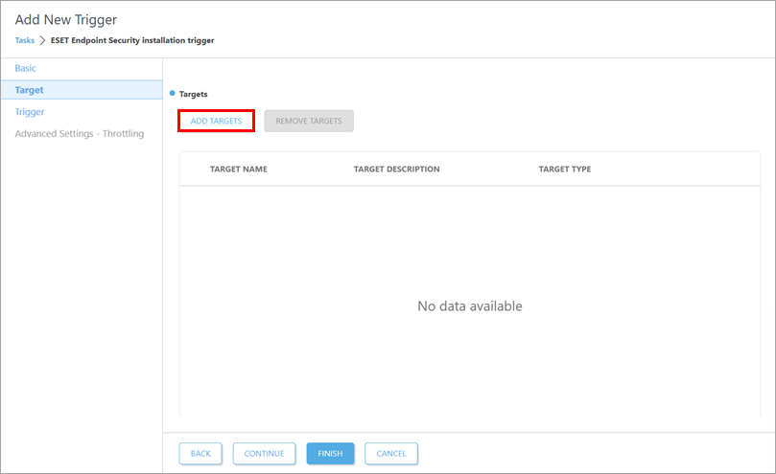The image size is (776, 474).
Task: Sort by TARGET TYPE column
Action: point(564,169)
